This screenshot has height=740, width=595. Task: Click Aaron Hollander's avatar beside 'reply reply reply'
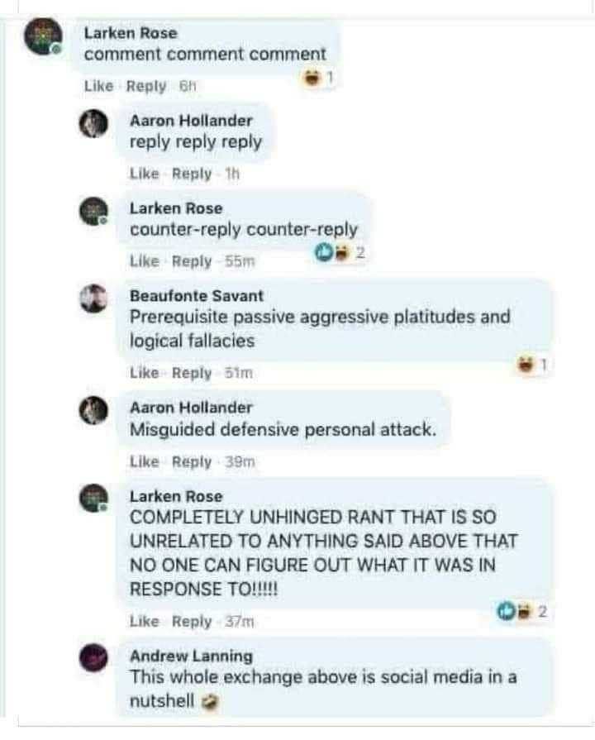93,124
